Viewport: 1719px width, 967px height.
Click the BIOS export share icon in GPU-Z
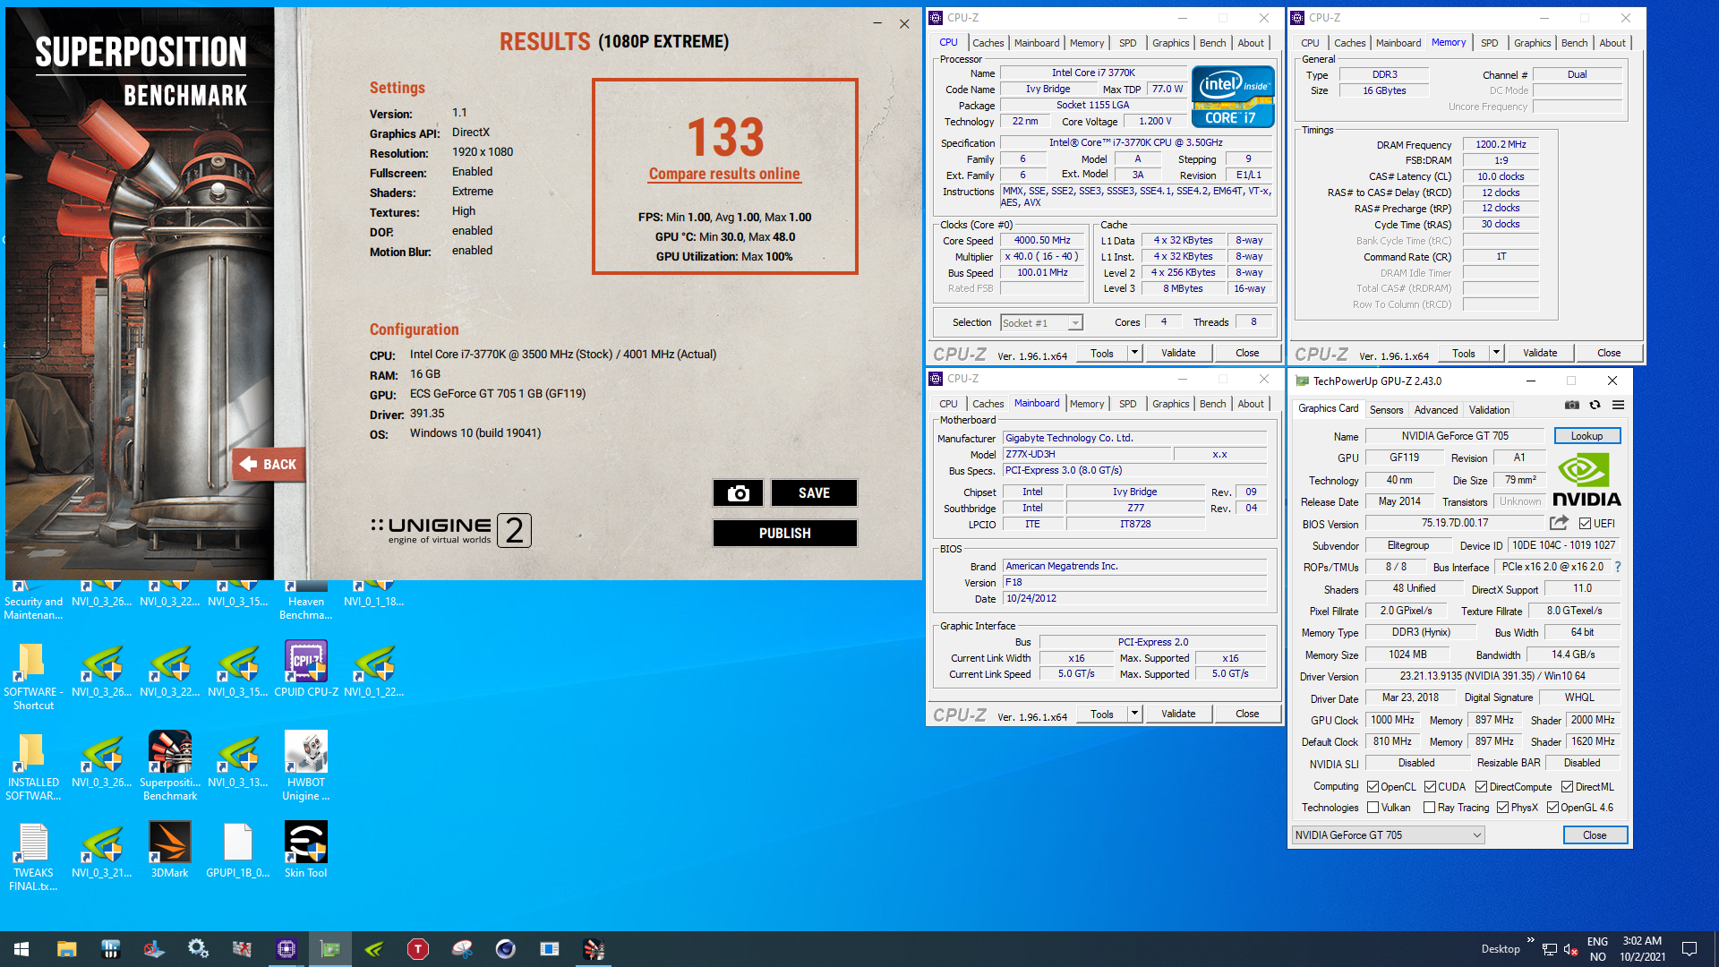(1559, 523)
